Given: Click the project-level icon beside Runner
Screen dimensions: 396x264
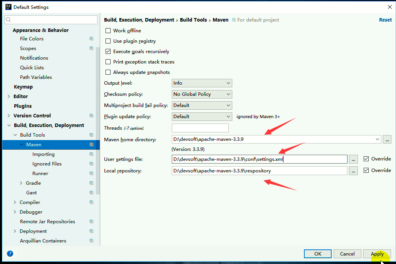Looking at the screenshot, I should tap(91, 174).
